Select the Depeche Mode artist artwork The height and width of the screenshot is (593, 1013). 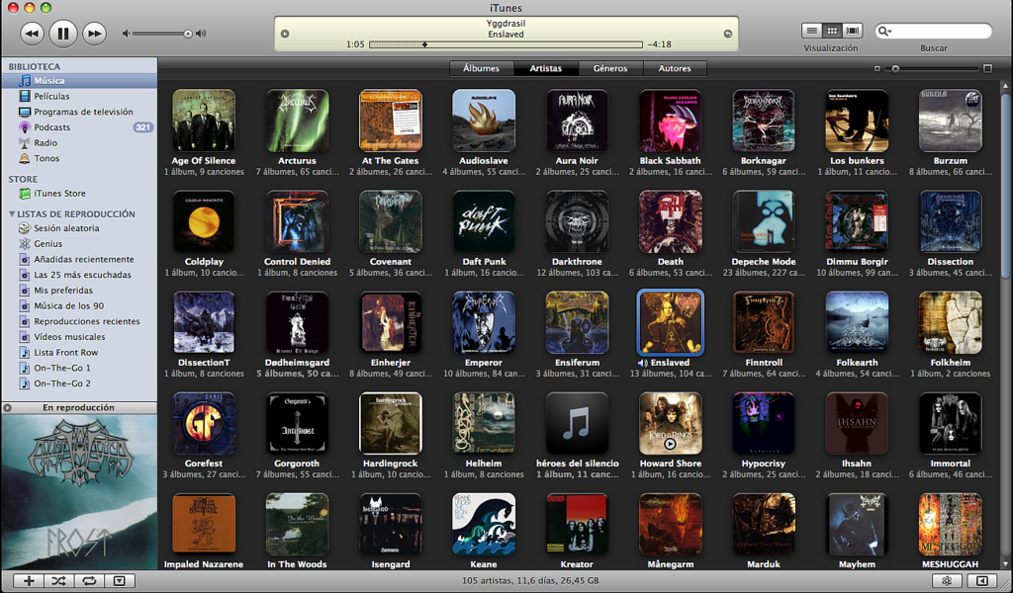[764, 221]
